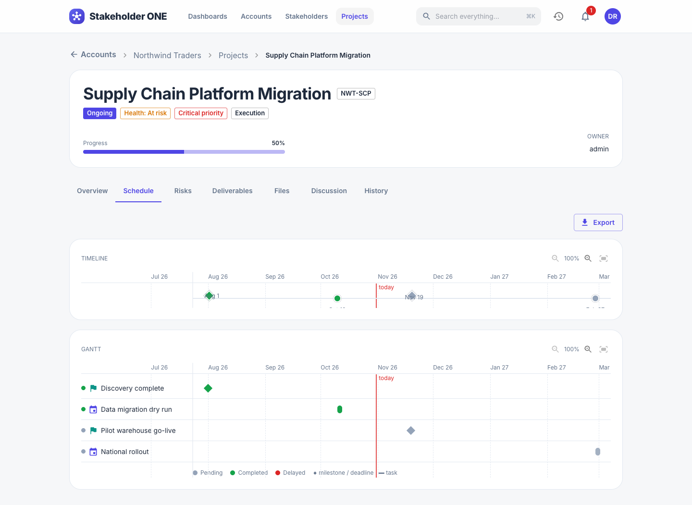
Task: Zoom in the Gantt chart
Action: (x=588, y=349)
